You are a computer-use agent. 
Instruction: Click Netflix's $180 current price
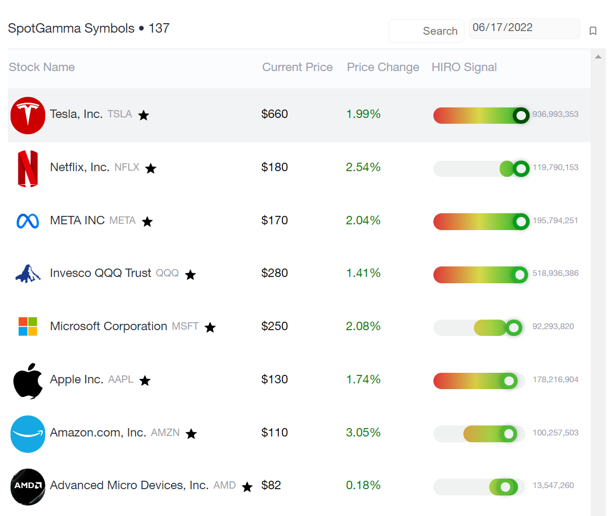pyautogui.click(x=275, y=167)
